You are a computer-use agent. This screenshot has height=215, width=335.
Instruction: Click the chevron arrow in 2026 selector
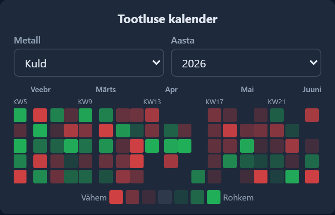[314, 62]
